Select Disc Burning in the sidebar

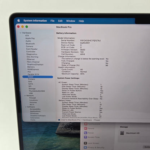[32, 57]
